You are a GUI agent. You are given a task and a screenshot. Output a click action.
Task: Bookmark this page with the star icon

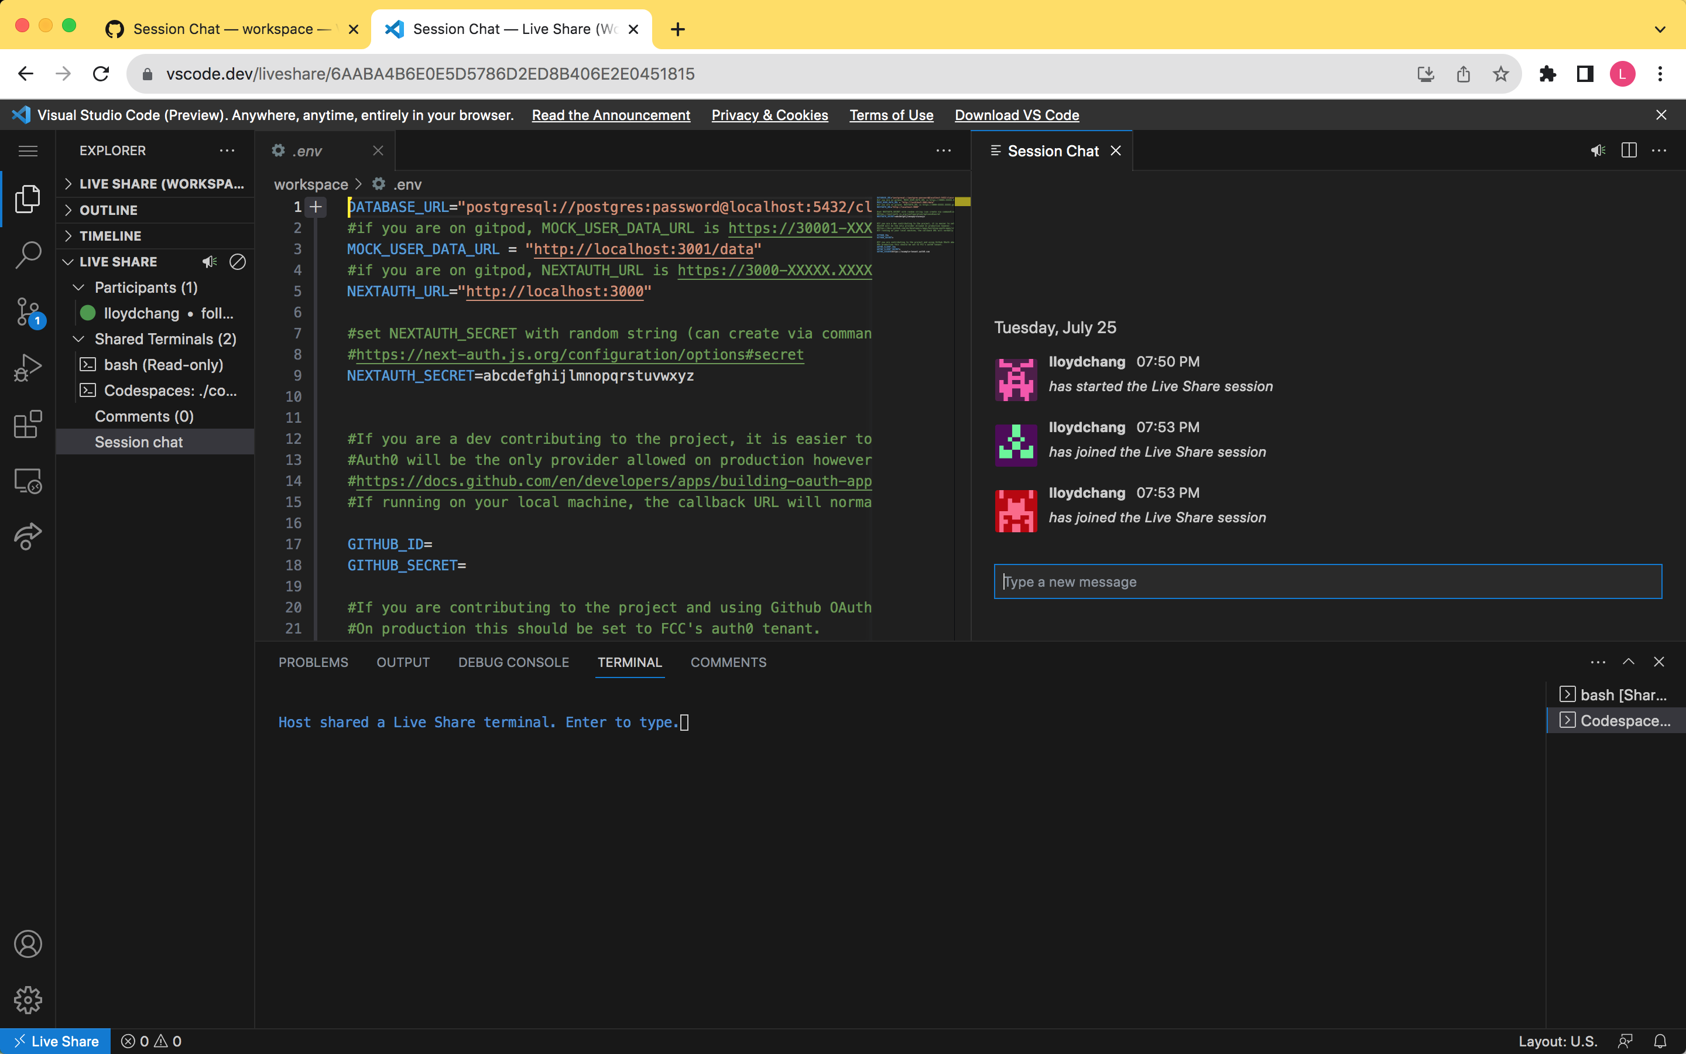1500,74
